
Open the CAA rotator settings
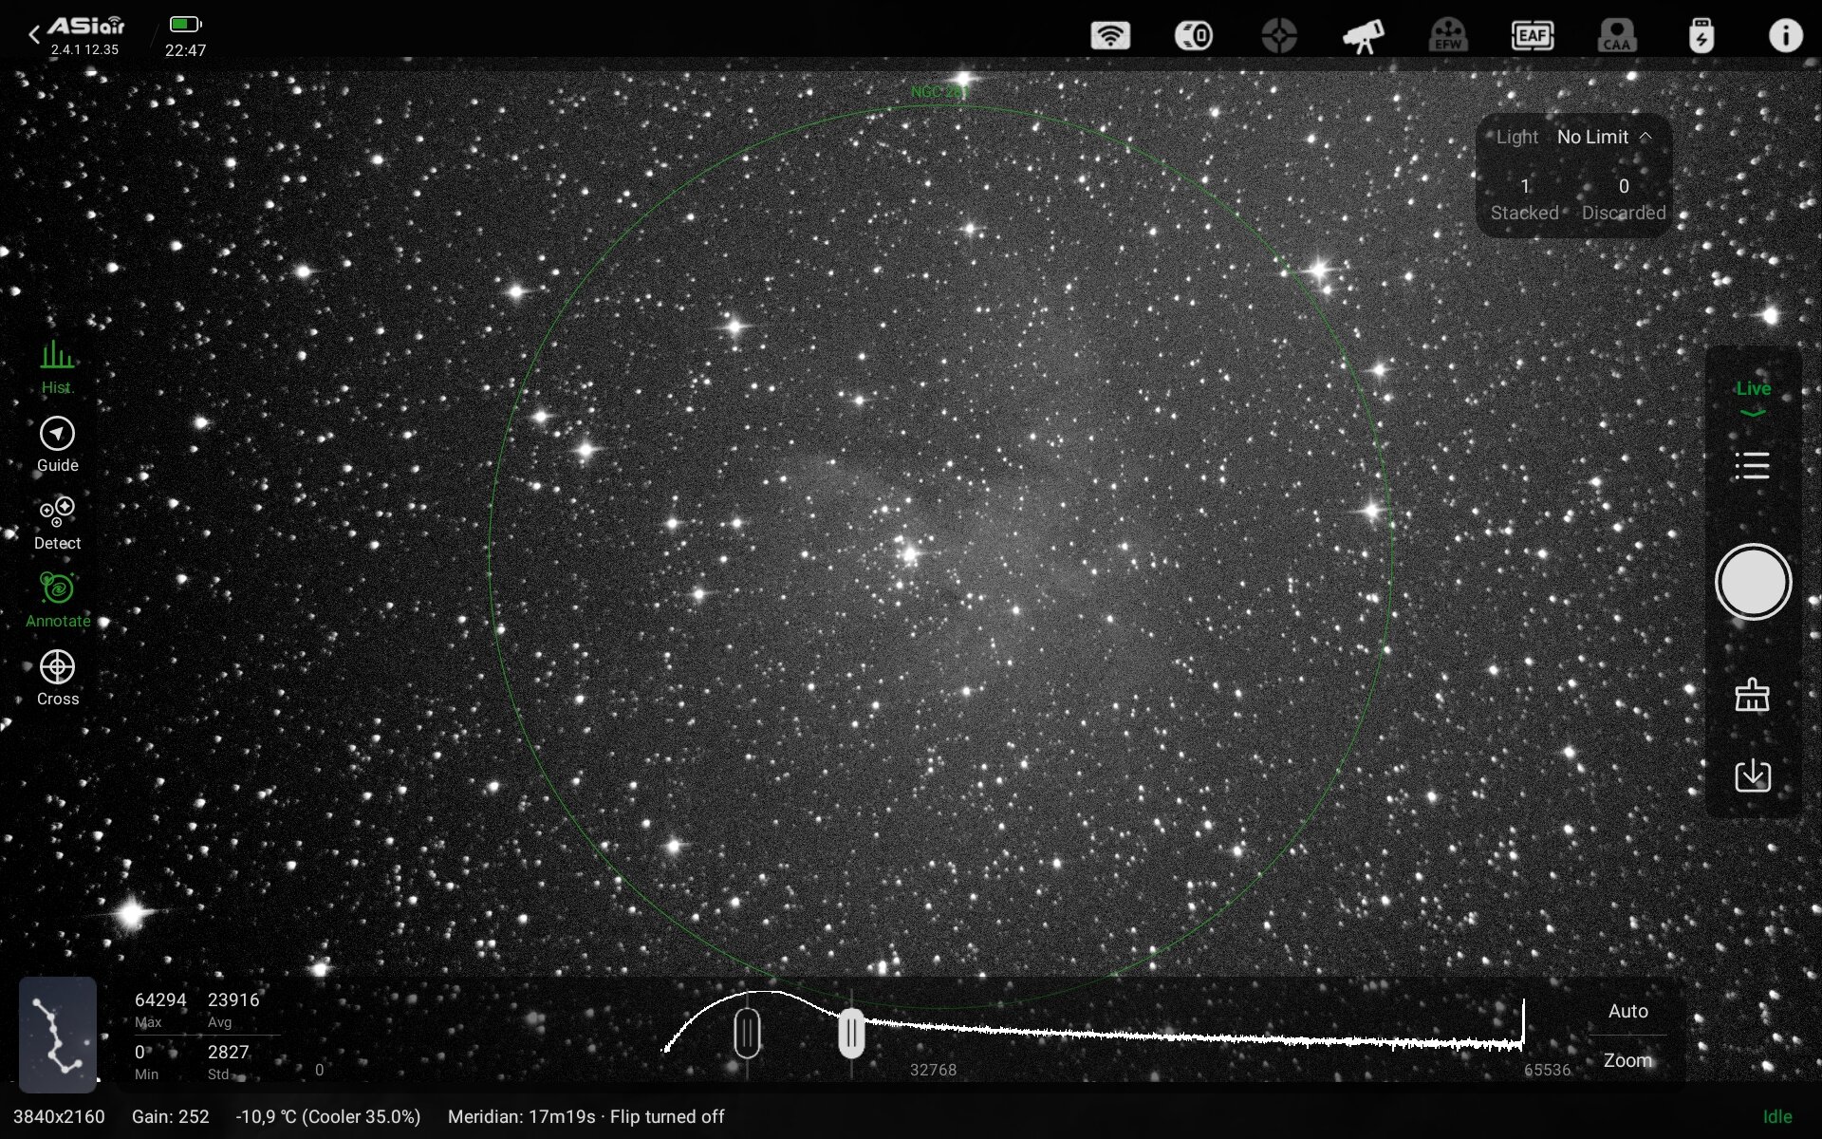[1616, 36]
